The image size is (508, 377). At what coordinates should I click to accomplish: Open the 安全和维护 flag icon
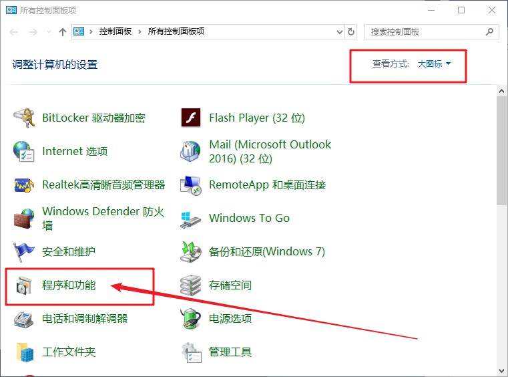click(23, 252)
